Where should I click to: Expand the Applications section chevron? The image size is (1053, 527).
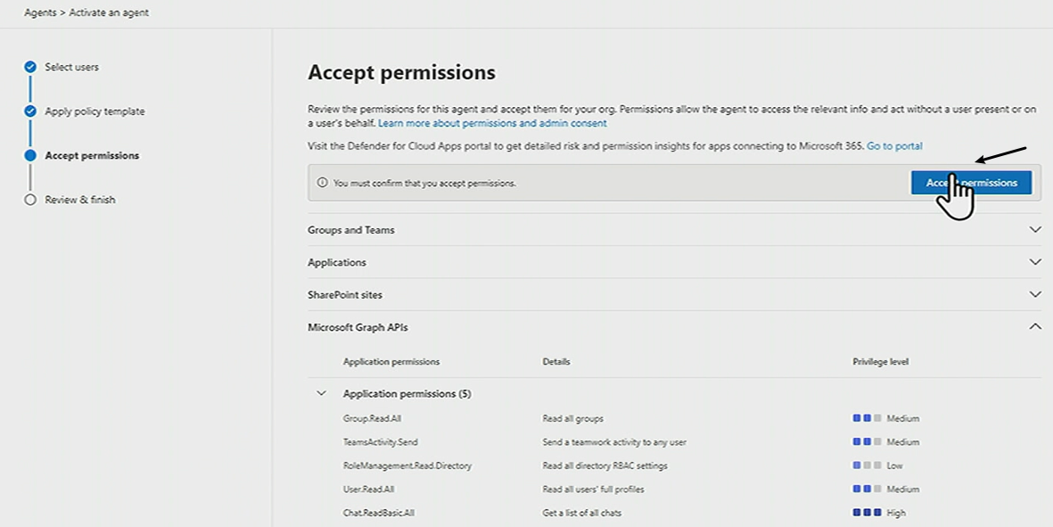[x=1035, y=262]
